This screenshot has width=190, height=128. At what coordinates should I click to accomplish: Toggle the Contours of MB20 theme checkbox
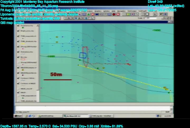(18, 83)
